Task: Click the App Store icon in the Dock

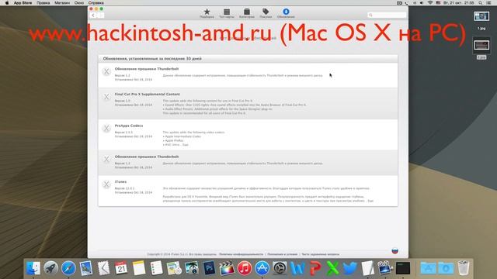Action: [262, 268]
